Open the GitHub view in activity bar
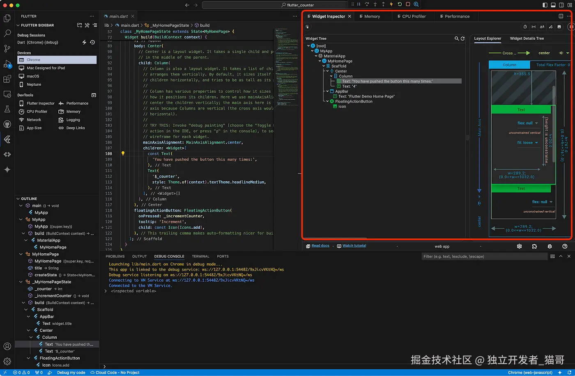 (7, 124)
